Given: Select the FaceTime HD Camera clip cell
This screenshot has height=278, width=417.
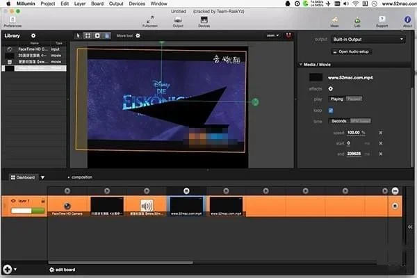Looking at the screenshot, I should point(67,206).
